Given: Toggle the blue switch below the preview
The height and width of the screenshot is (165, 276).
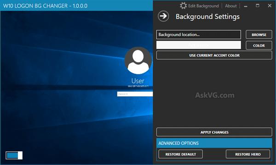Looking at the screenshot, I should [x=14, y=155].
